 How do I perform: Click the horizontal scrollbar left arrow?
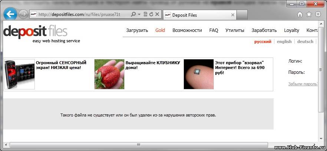click(x=6, y=145)
